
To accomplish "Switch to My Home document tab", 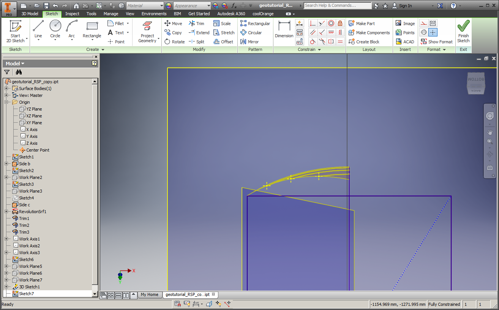I will pyautogui.click(x=149, y=294).
